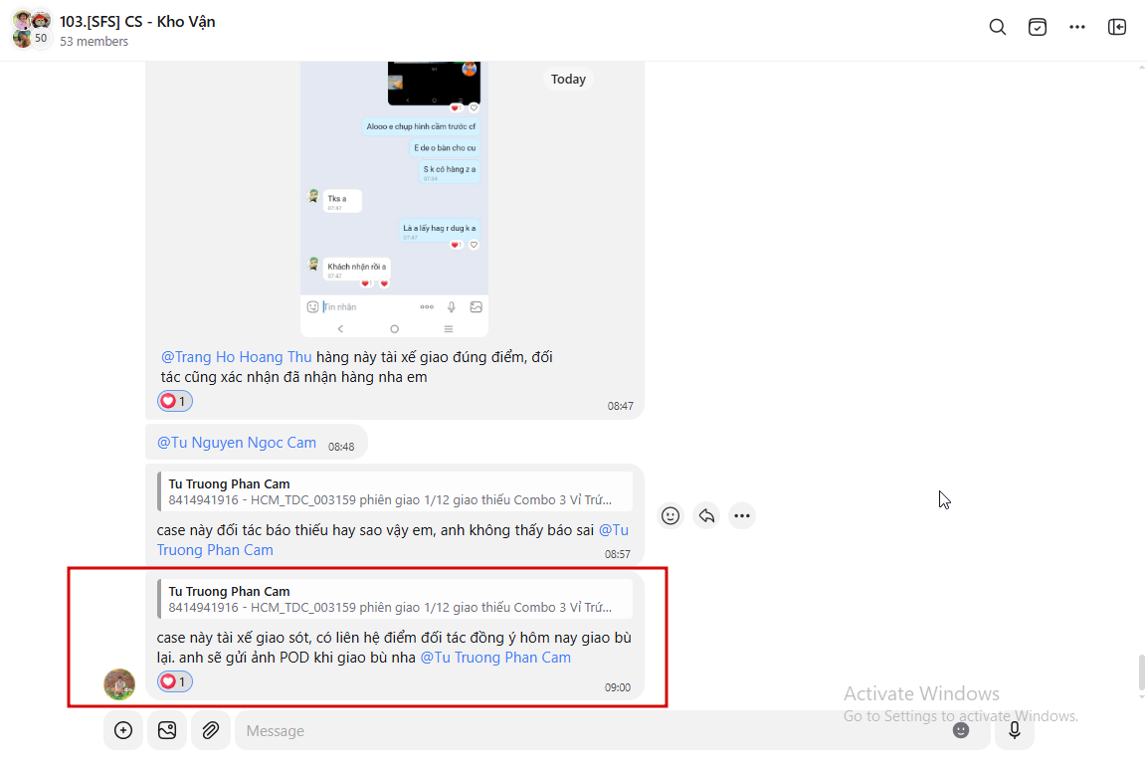1147x764 pixels.
Task: Open the shared chat screenshot image
Action: point(394,199)
